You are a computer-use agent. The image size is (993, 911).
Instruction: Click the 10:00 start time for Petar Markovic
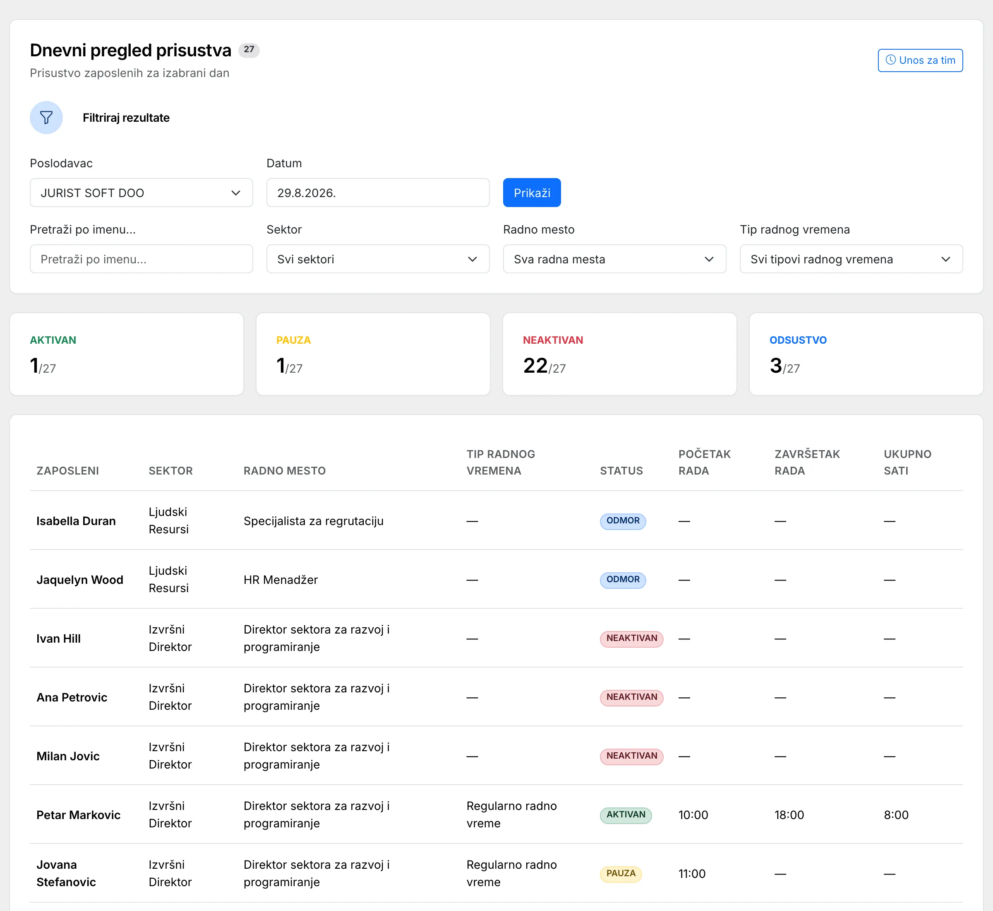click(693, 815)
